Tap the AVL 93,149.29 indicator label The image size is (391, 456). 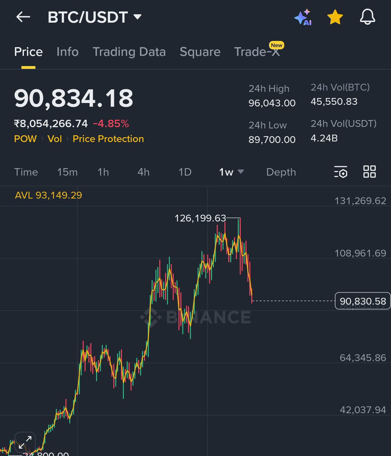point(48,195)
